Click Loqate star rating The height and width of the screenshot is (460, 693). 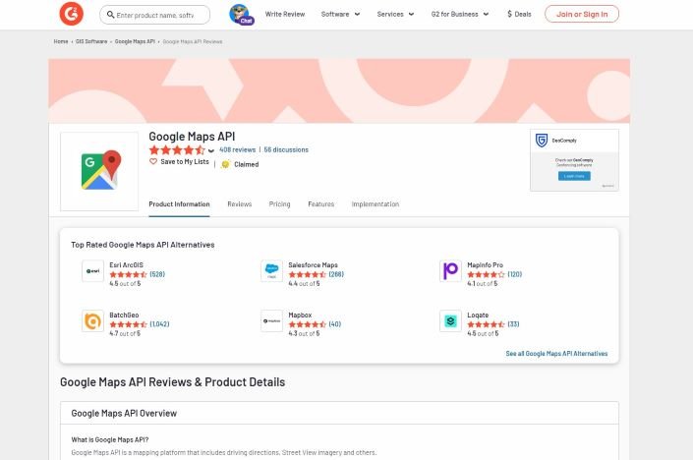pyautogui.click(x=487, y=324)
